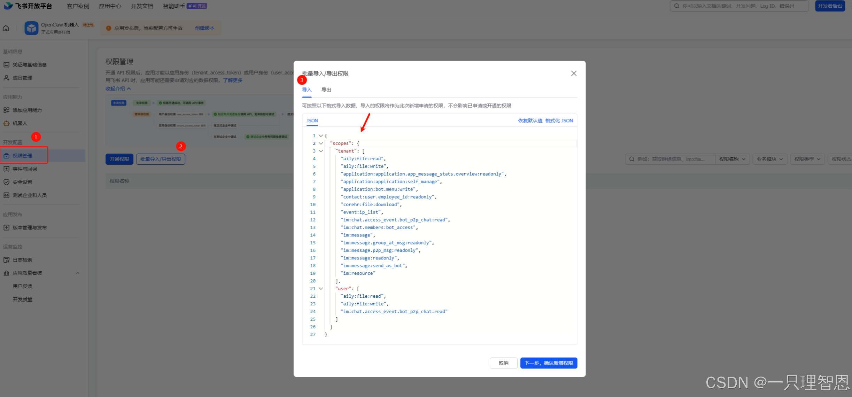Close the 批量导入/导出权限 dialog
The height and width of the screenshot is (397, 852).
tap(574, 73)
